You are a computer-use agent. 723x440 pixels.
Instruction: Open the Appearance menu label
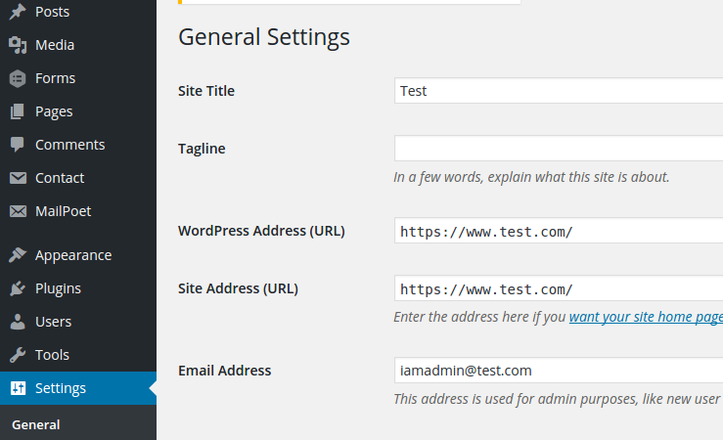pos(73,255)
